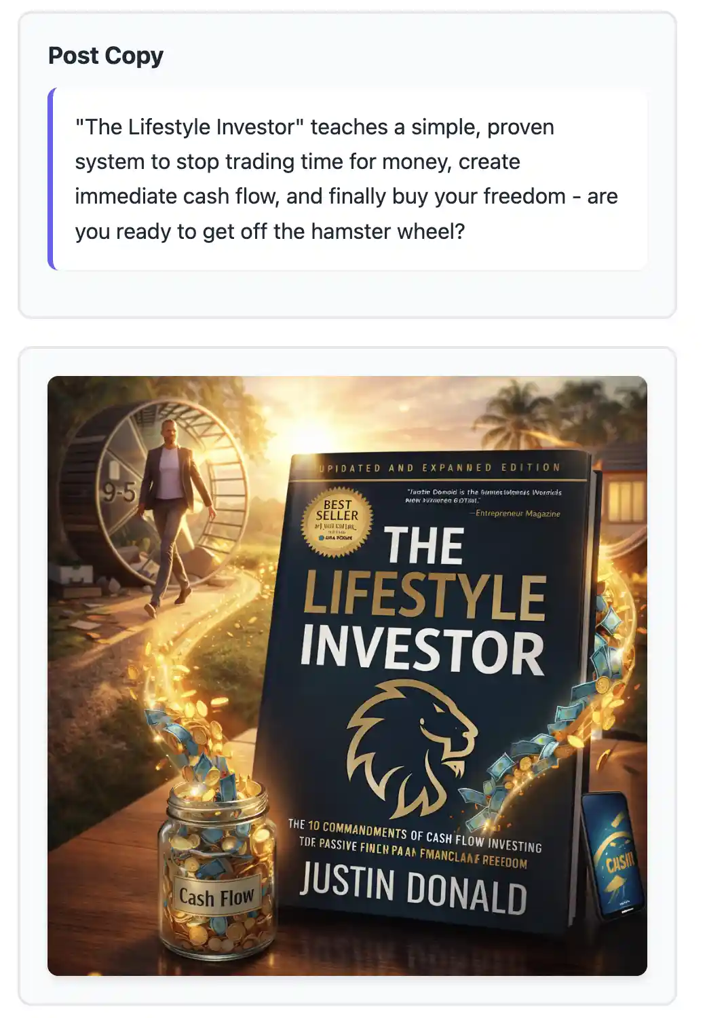Image resolution: width=707 pixels, height=1018 pixels.
Task: Click the JUSTIN DONALD author name
Action: 413,889
